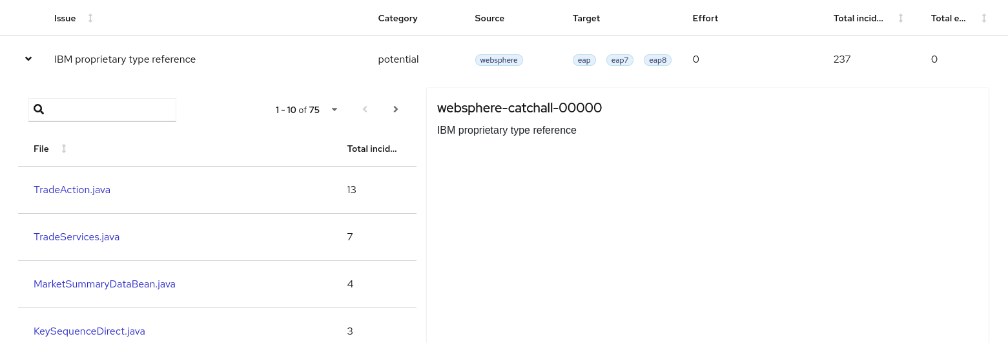Sort by Total effort column icon
This screenshot has height=343, width=1008.
tap(984, 18)
